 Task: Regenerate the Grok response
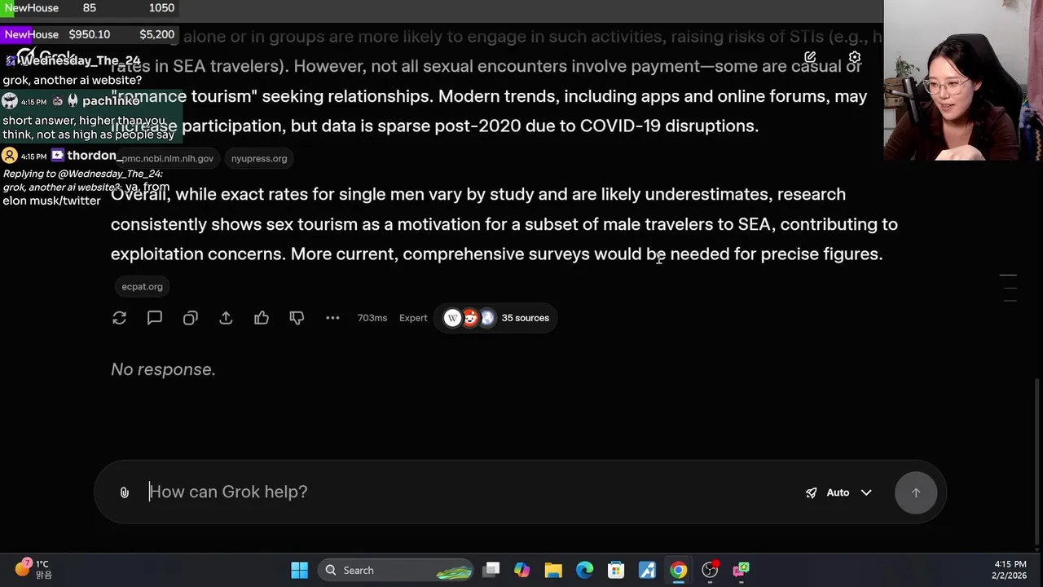(x=120, y=318)
